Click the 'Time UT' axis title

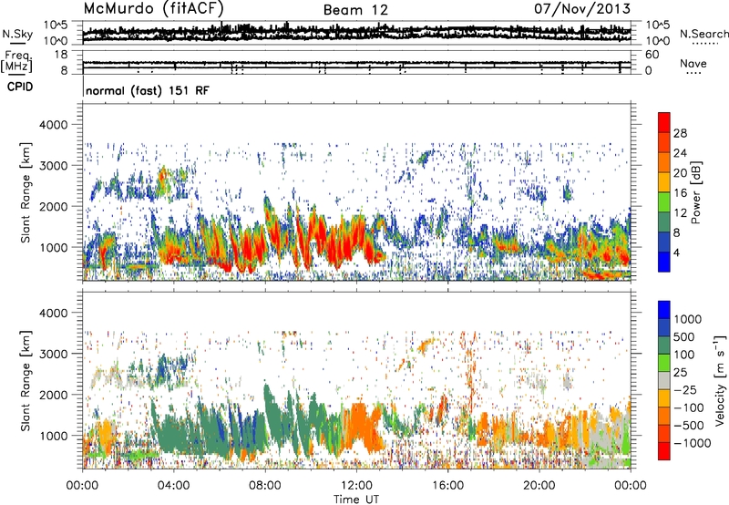click(356, 499)
